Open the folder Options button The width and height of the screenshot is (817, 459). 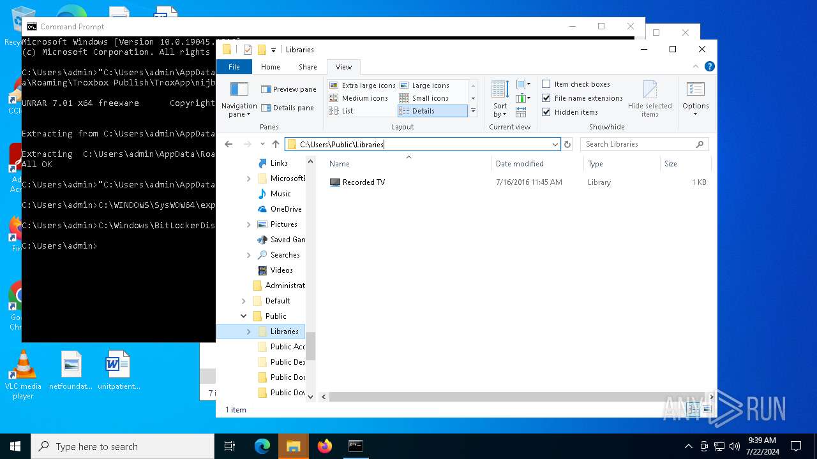pyautogui.click(x=695, y=99)
